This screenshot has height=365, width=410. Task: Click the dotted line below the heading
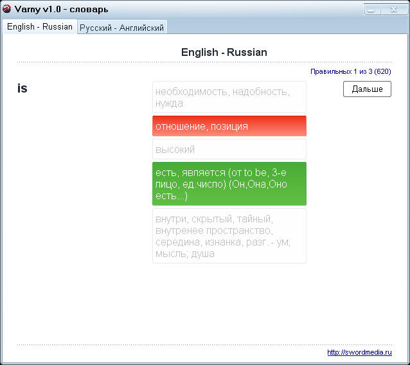[204, 62]
